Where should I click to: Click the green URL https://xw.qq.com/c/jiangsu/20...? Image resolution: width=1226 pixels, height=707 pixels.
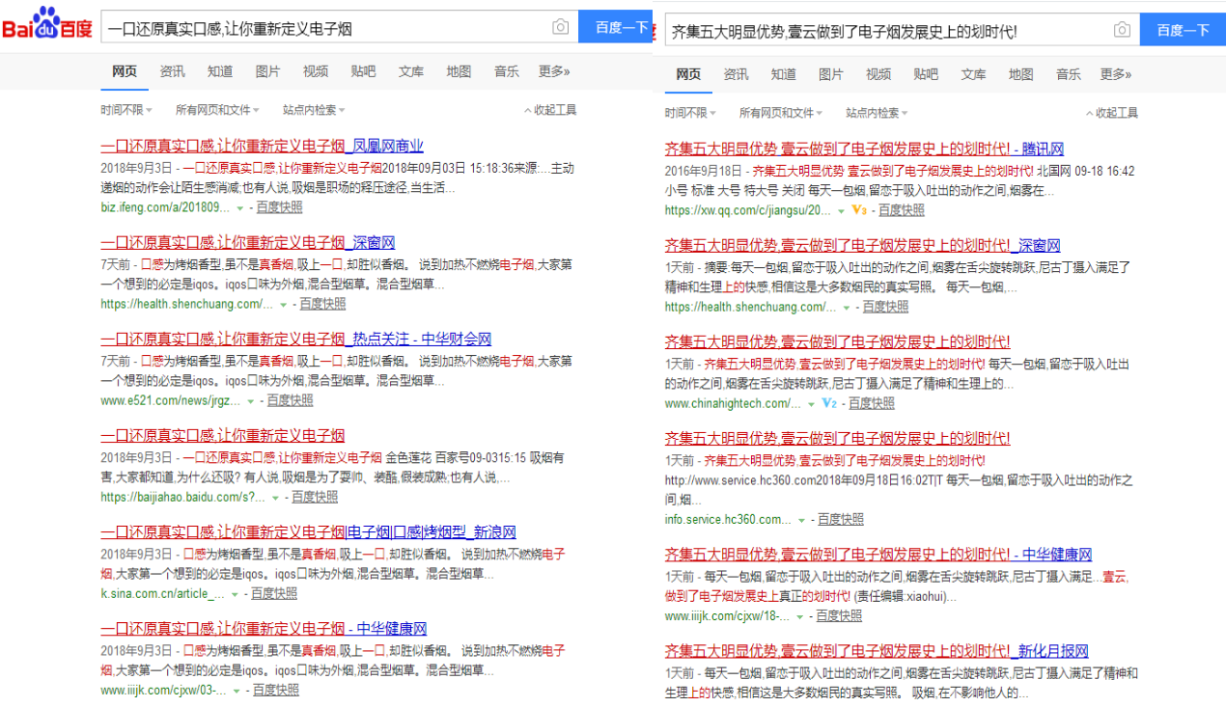coord(747,210)
